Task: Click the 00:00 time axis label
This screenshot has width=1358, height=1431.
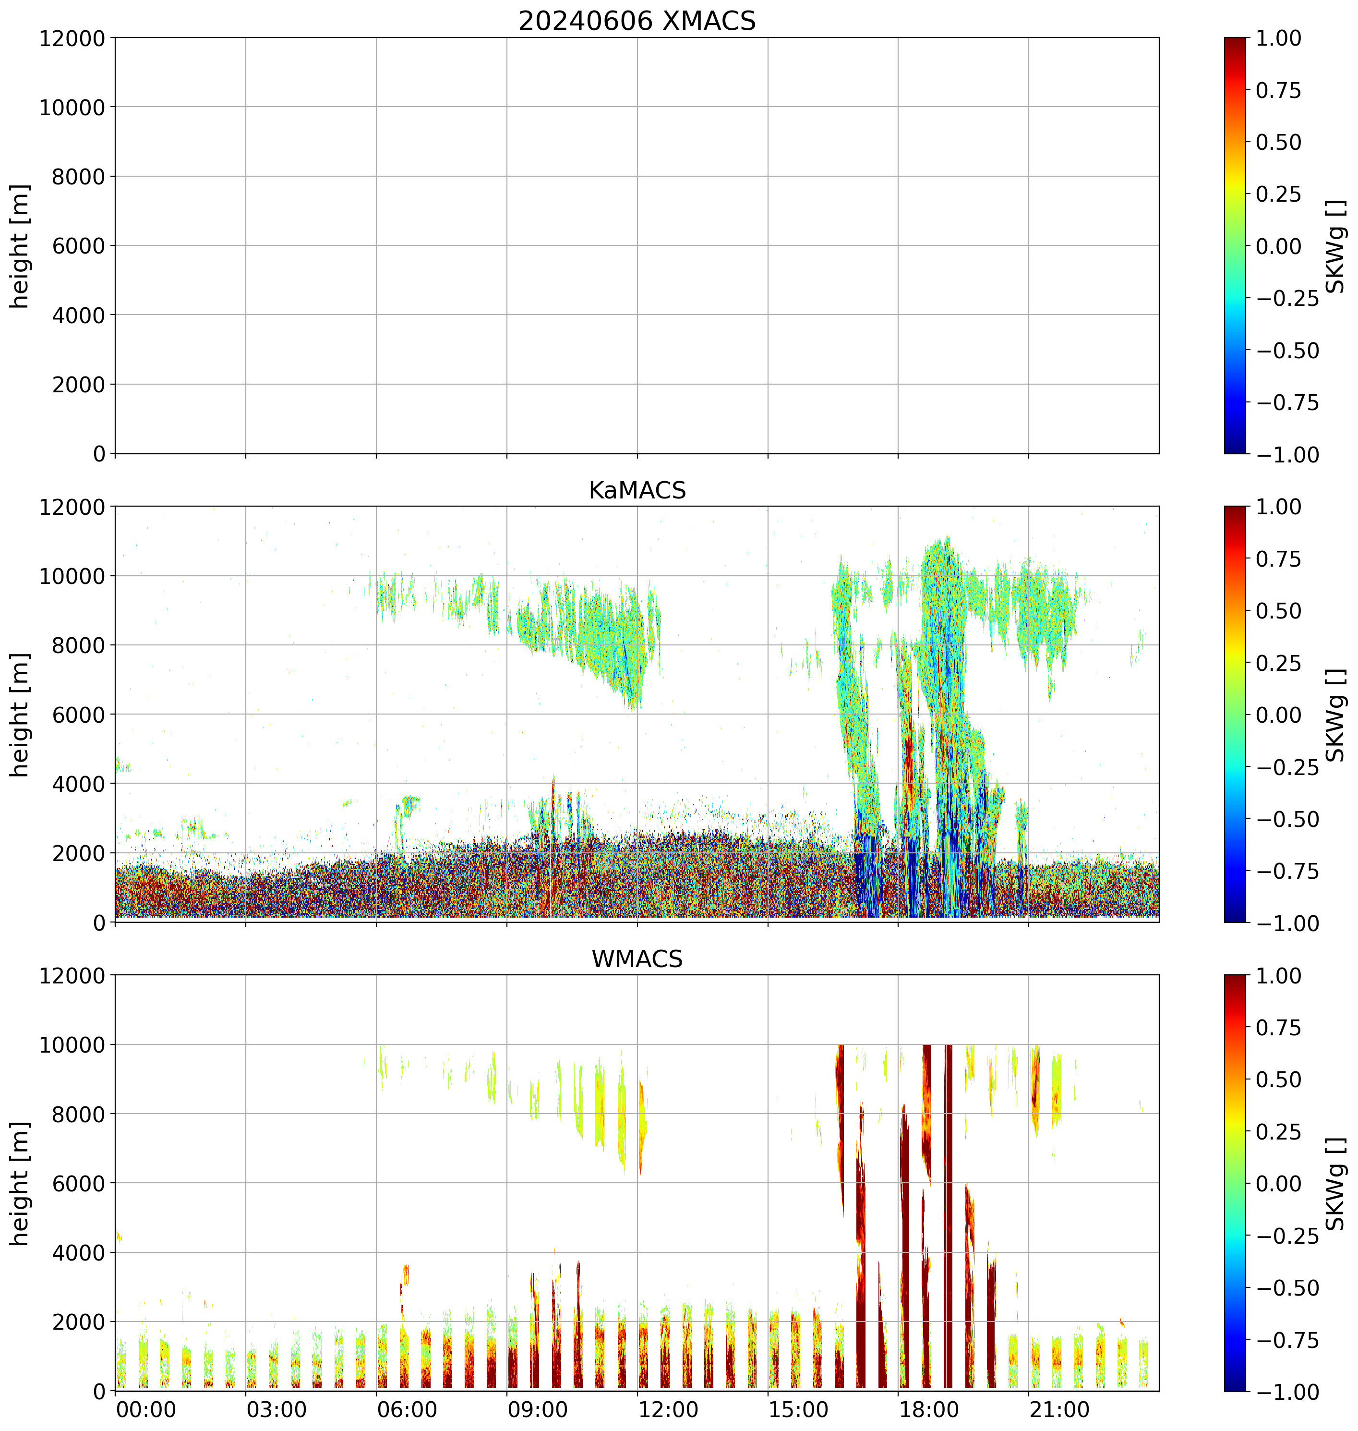Action: [x=146, y=1410]
